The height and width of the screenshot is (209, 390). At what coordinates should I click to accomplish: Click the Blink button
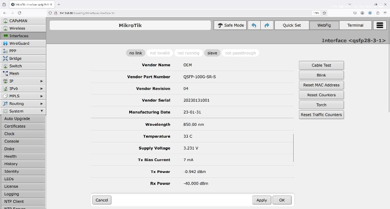point(321,75)
